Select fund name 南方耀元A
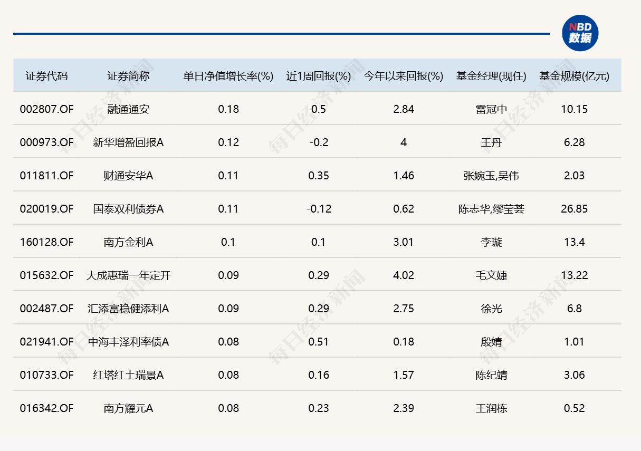This screenshot has height=451, width=641. (x=128, y=408)
